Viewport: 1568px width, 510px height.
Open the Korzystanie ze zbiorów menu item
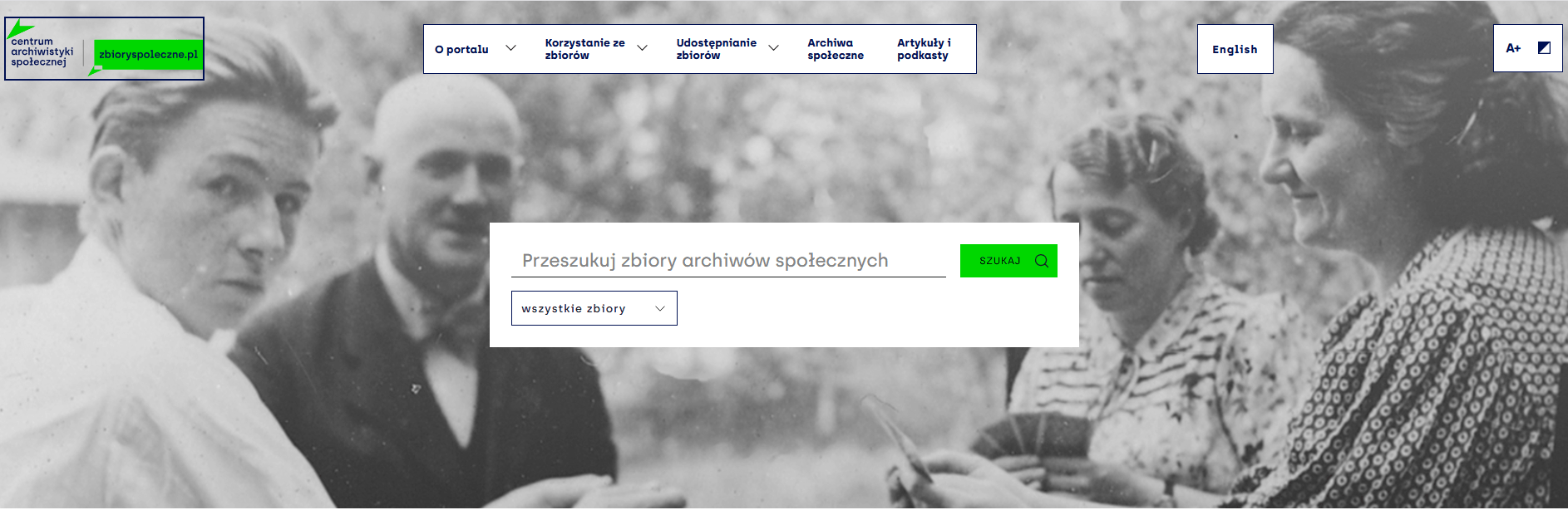(584, 49)
